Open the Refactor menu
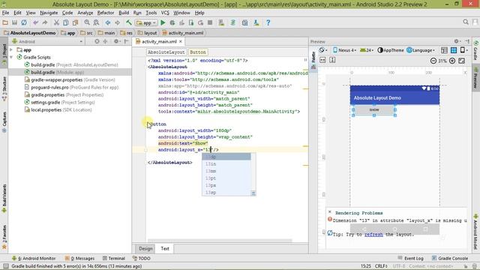This screenshot has height=270, width=480. [x=106, y=13]
